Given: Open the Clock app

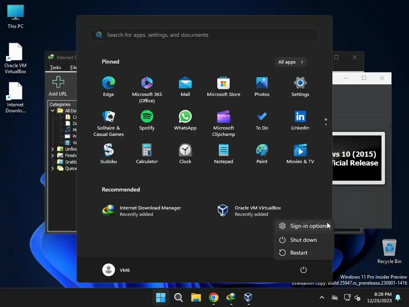Looking at the screenshot, I should click(x=185, y=154).
